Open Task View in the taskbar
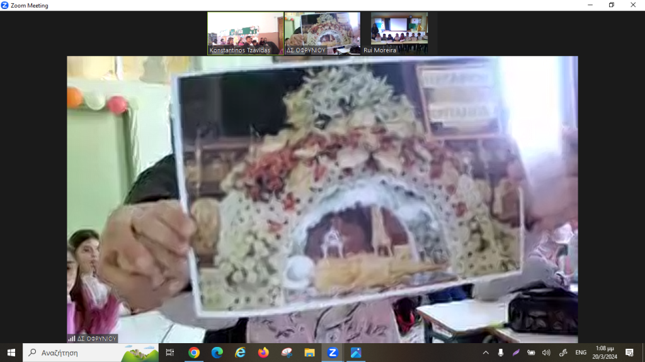The height and width of the screenshot is (362, 645). click(x=170, y=353)
